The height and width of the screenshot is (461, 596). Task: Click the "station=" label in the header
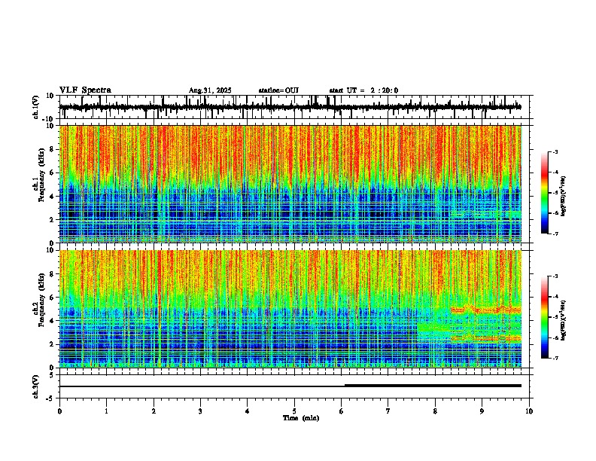(272, 90)
